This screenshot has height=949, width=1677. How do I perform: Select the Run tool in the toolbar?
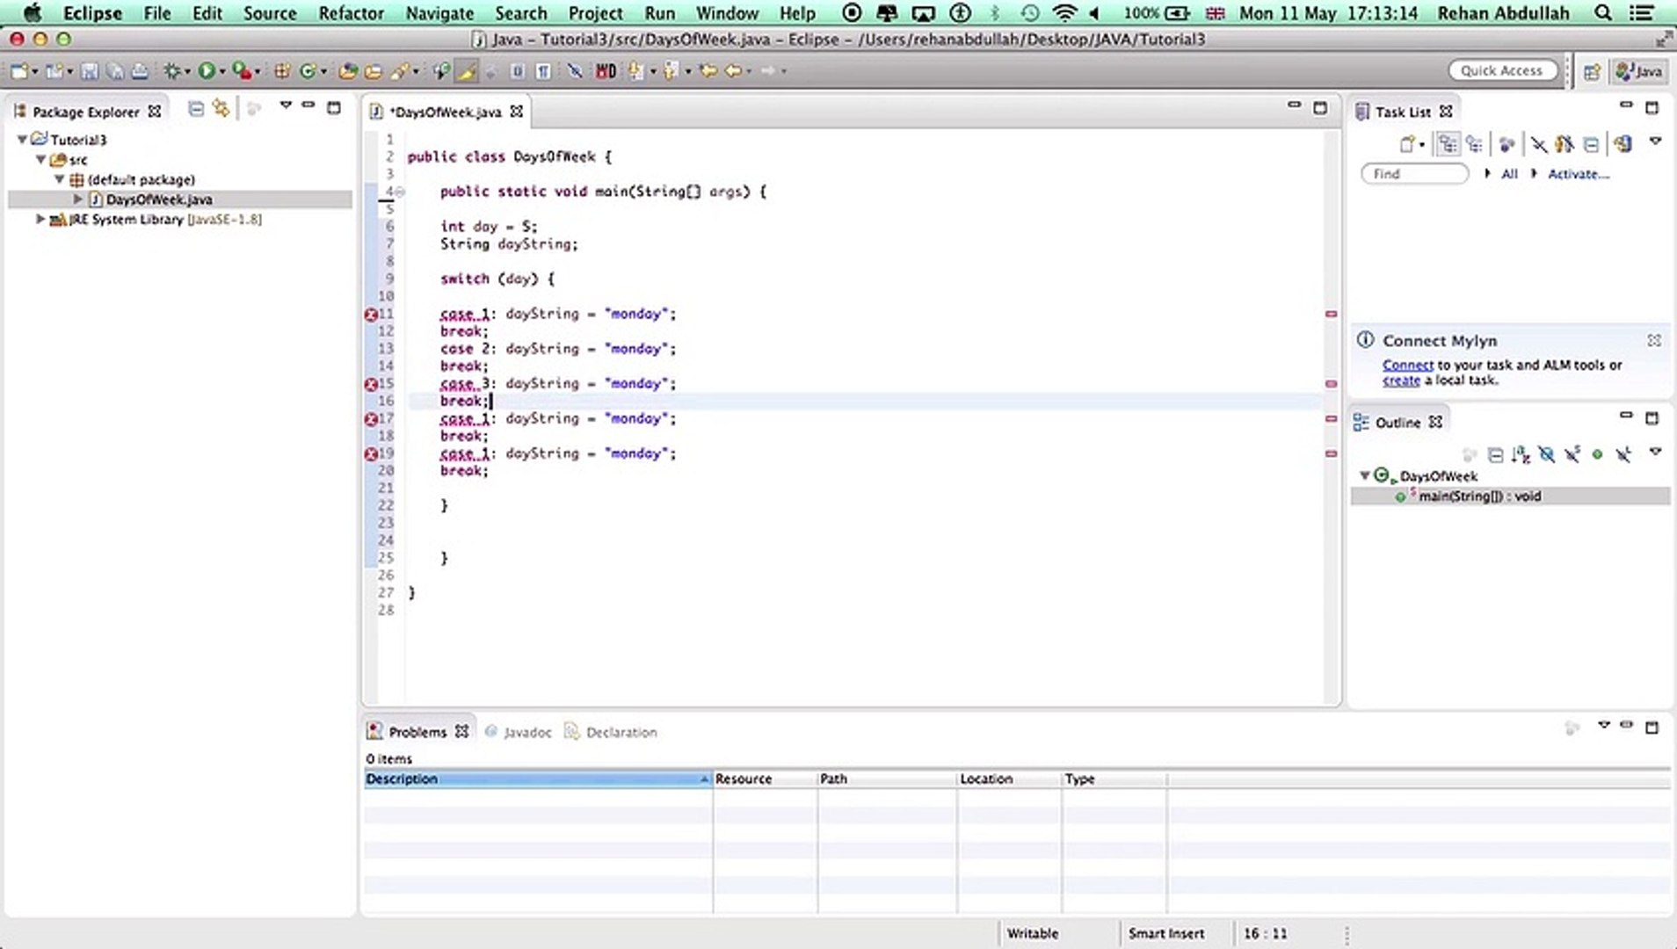[x=207, y=70]
